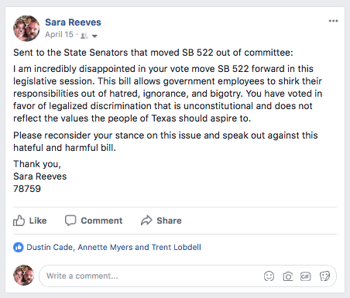This screenshot has height=298, width=350.
Task: Click the thumbs-up Like icon
Action: click(x=19, y=221)
